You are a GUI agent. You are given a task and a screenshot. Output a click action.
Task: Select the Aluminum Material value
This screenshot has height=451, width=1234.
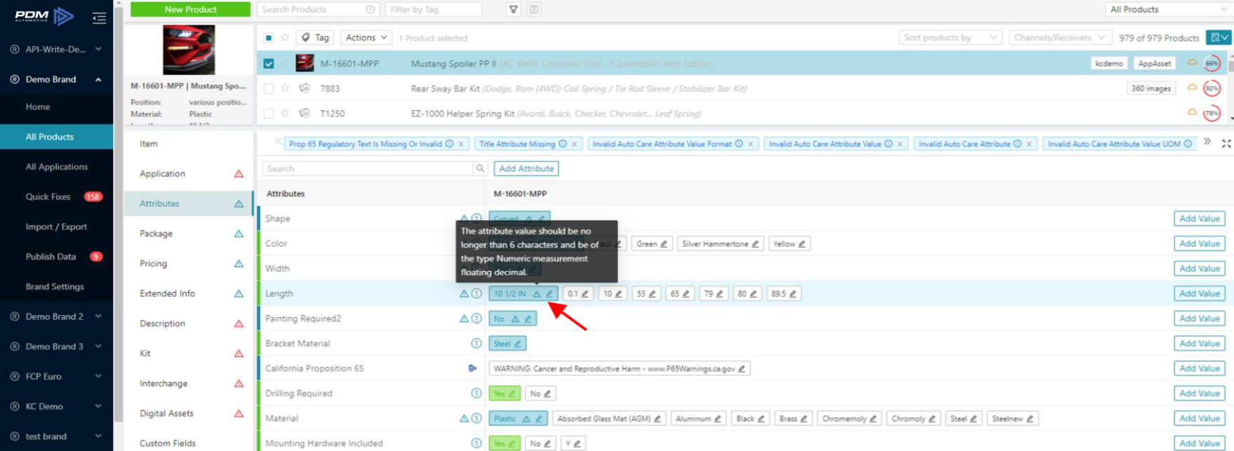698,419
